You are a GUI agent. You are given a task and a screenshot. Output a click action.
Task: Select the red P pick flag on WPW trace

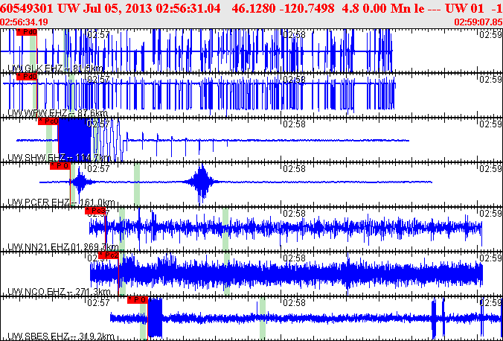(27, 77)
